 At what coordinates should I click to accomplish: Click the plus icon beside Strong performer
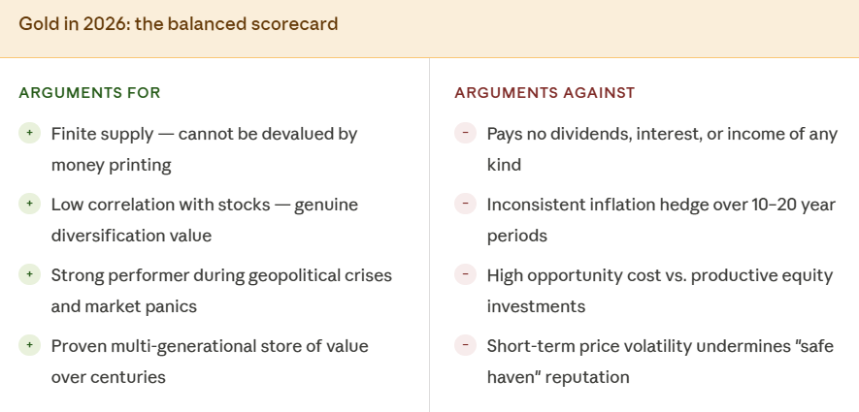click(29, 274)
